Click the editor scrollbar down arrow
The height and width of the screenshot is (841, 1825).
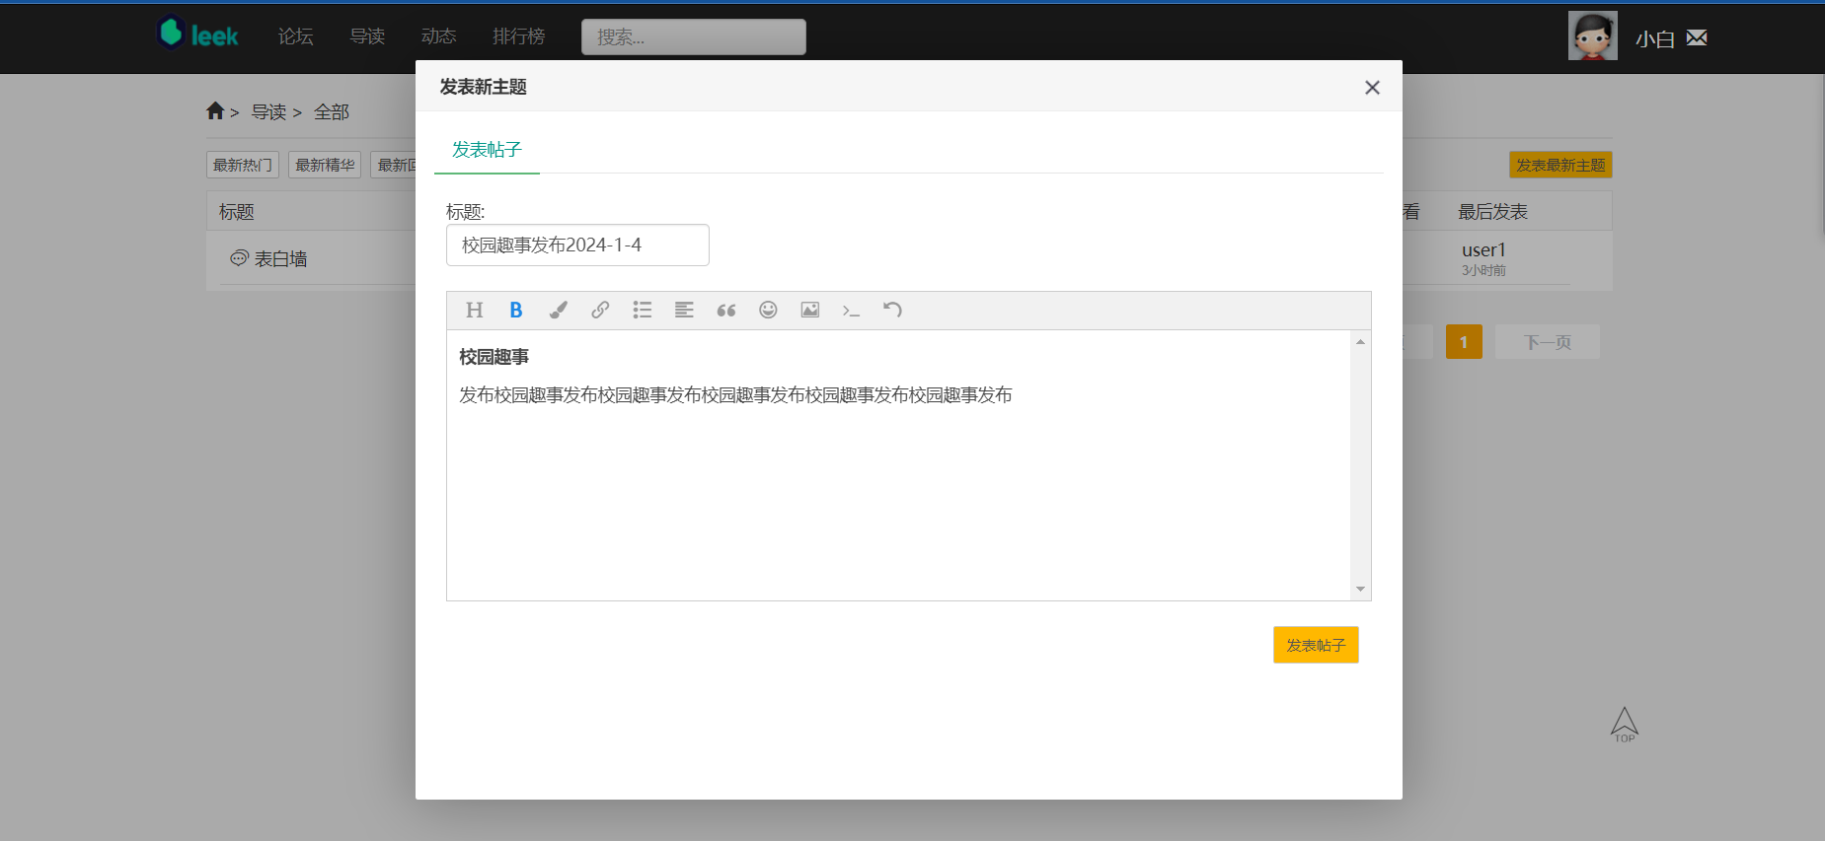click(x=1360, y=589)
